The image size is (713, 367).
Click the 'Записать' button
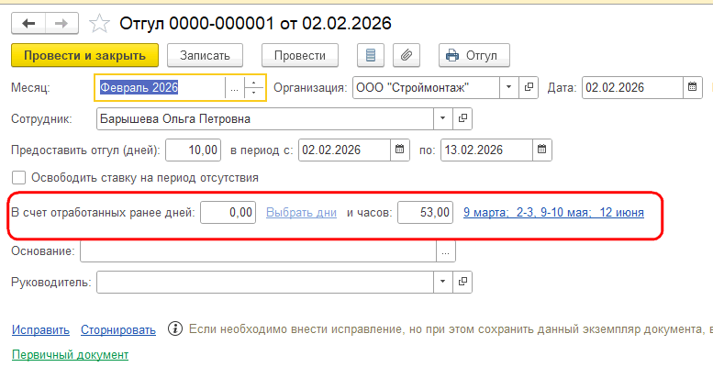[x=205, y=55]
